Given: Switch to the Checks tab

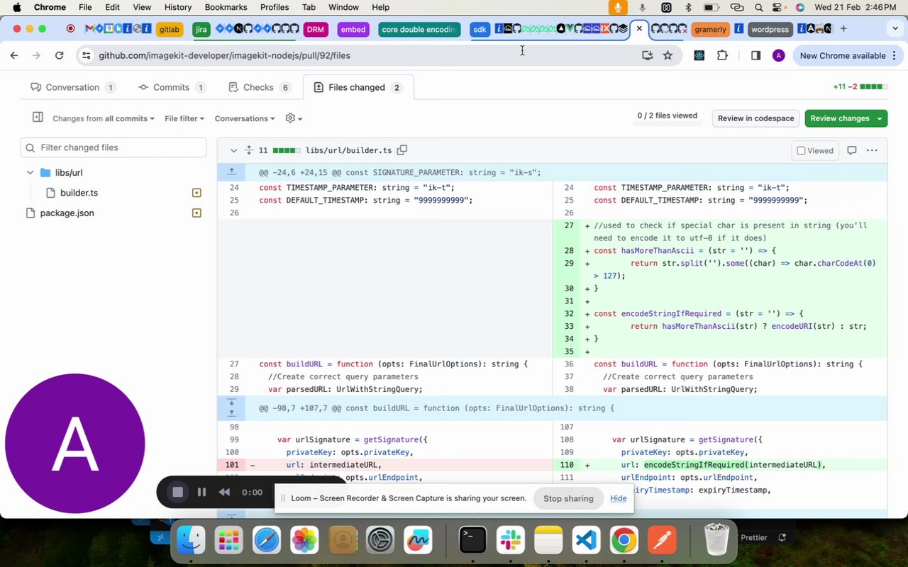Looking at the screenshot, I should [260, 87].
